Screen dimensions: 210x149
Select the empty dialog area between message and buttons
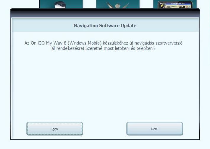point(105,86)
